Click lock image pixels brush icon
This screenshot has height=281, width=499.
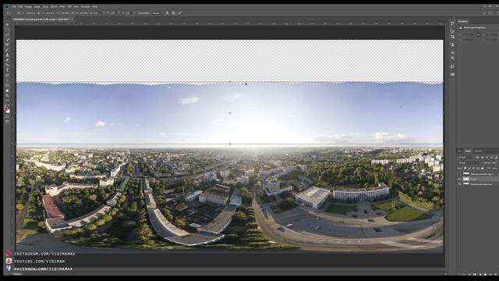pos(469,169)
